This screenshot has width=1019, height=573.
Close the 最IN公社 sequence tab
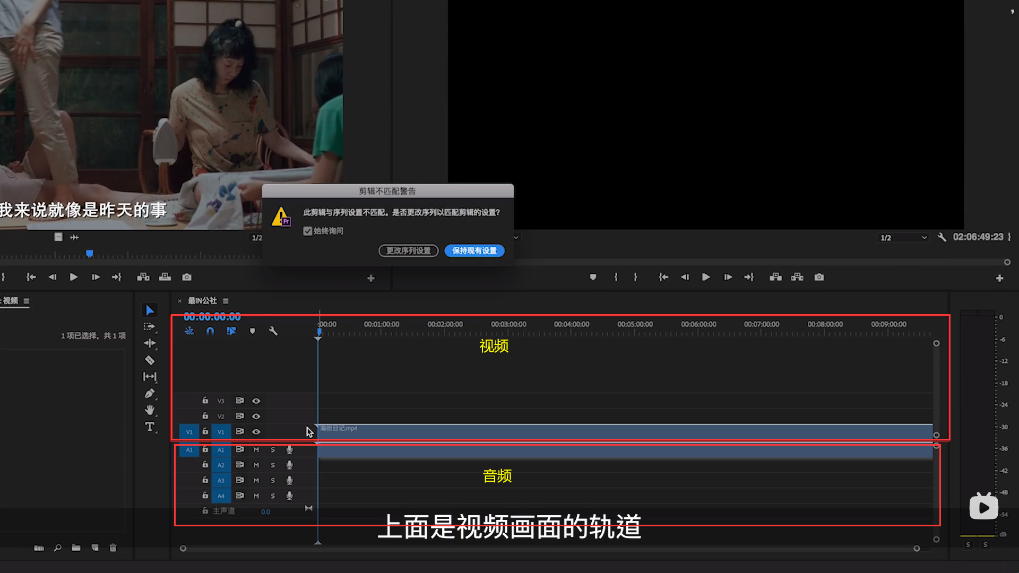(179, 301)
